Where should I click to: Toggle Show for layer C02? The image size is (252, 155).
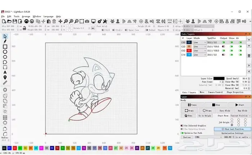point(231,51)
